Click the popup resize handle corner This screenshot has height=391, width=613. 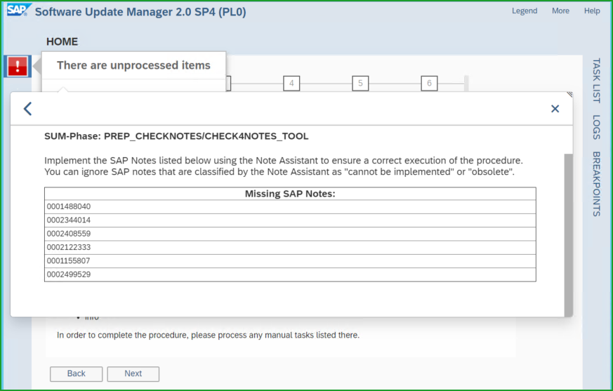(569, 94)
